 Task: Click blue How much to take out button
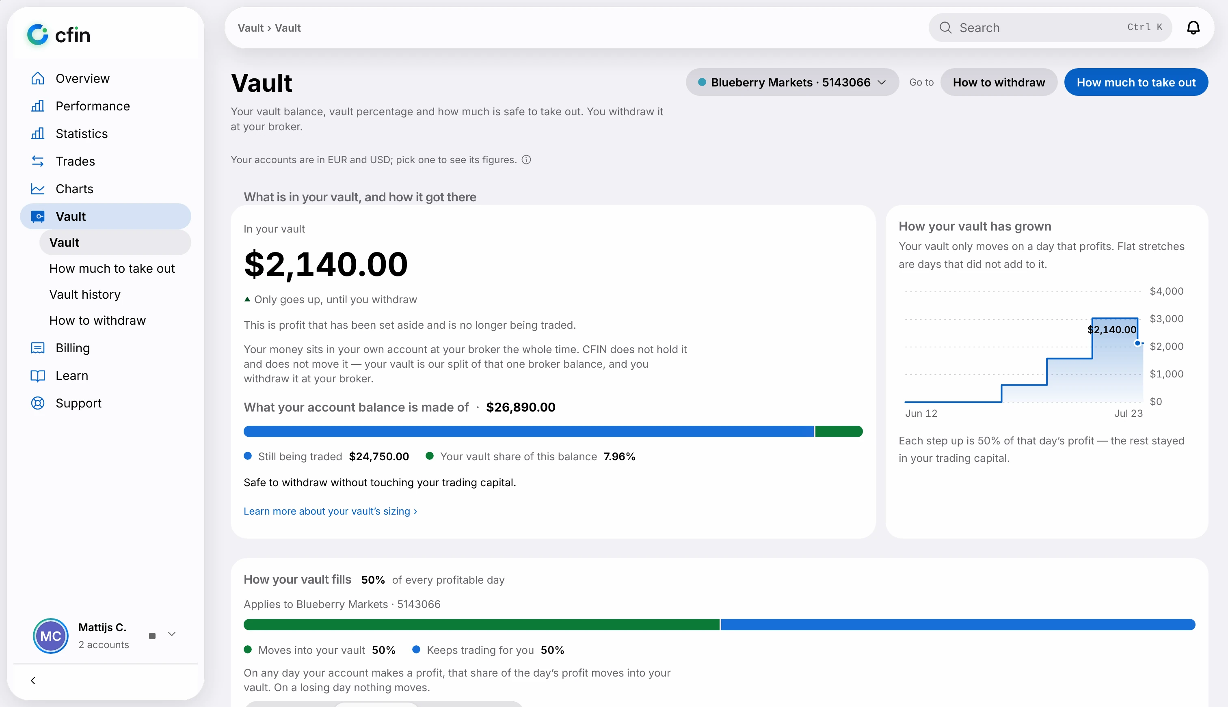tap(1136, 82)
